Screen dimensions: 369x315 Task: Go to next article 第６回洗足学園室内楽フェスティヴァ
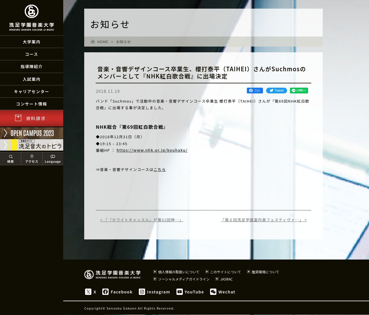[264, 220]
